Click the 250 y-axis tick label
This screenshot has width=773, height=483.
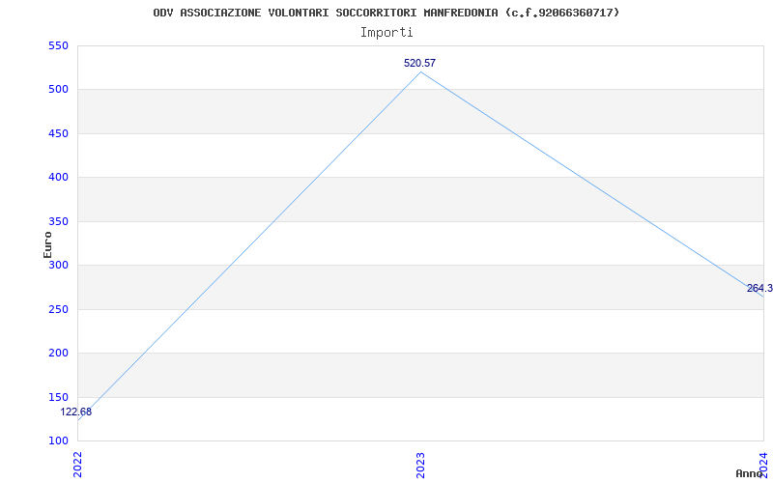point(58,309)
